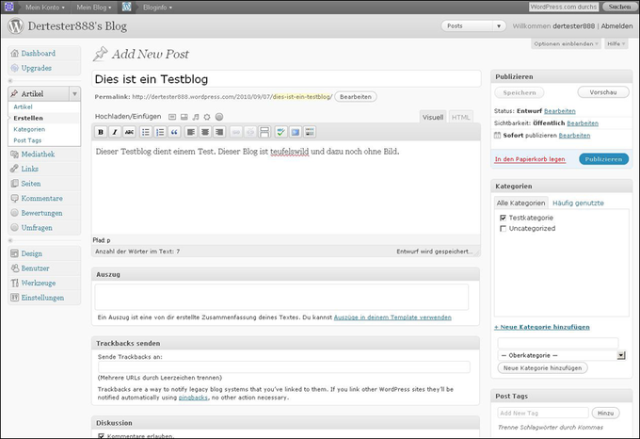Focus the Add New Tag field
The width and height of the screenshot is (640, 439).
click(543, 413)
